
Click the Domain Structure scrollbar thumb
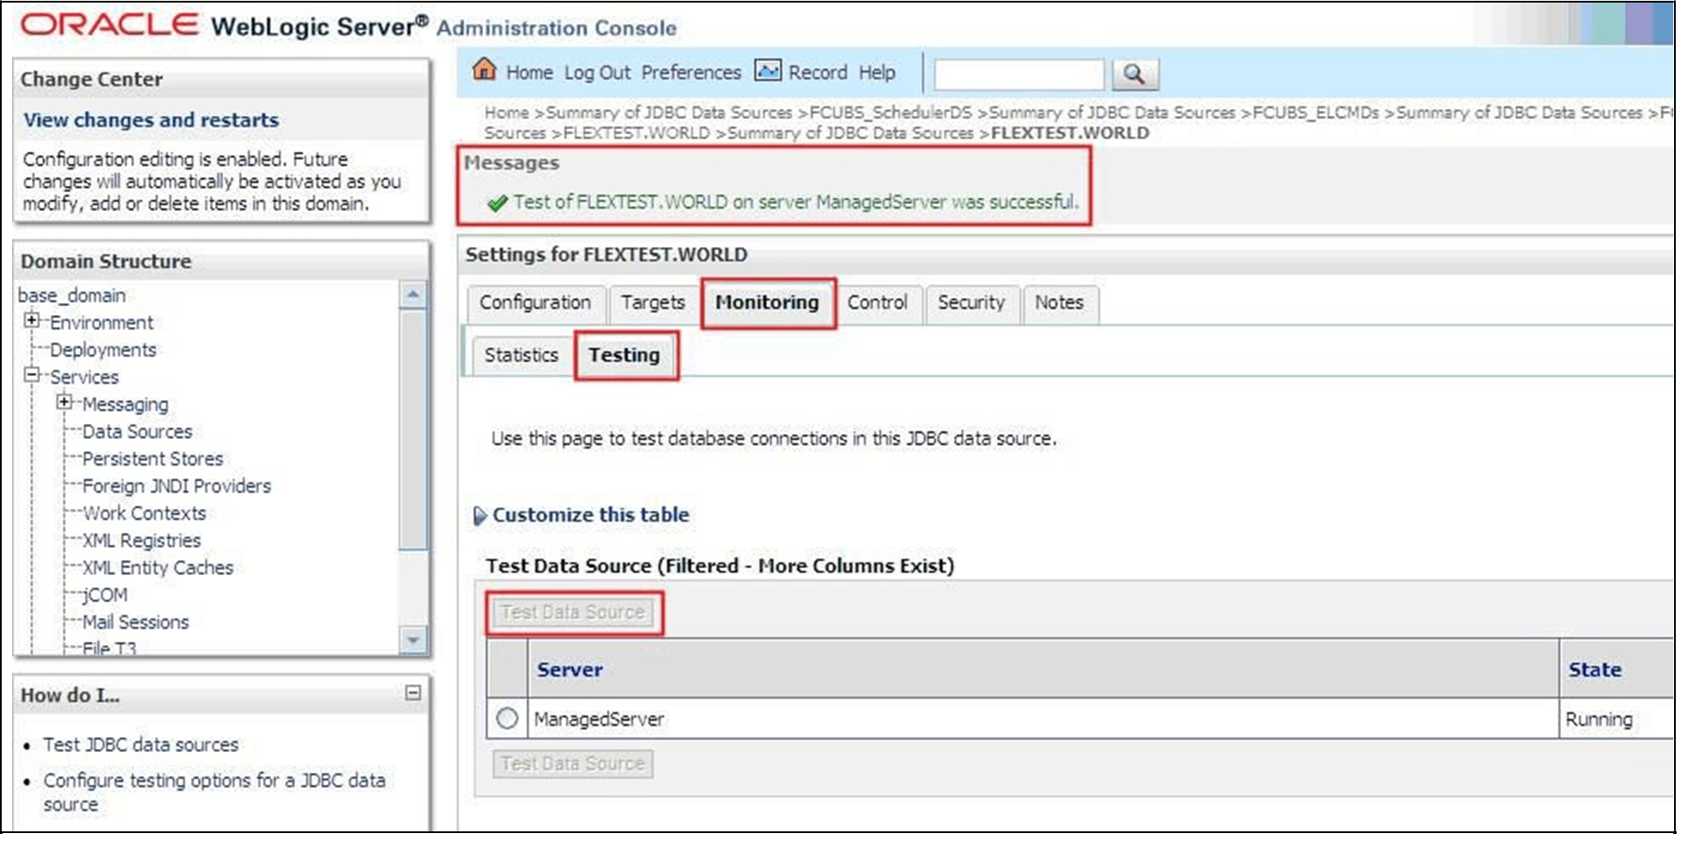[x=413, y=430]
